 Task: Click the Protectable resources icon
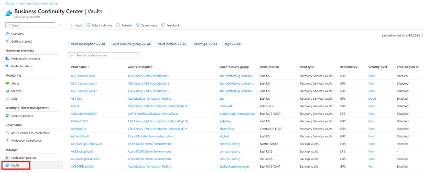[7, 59]
